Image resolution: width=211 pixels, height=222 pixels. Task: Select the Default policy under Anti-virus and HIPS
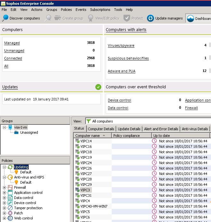click(26, 182)
